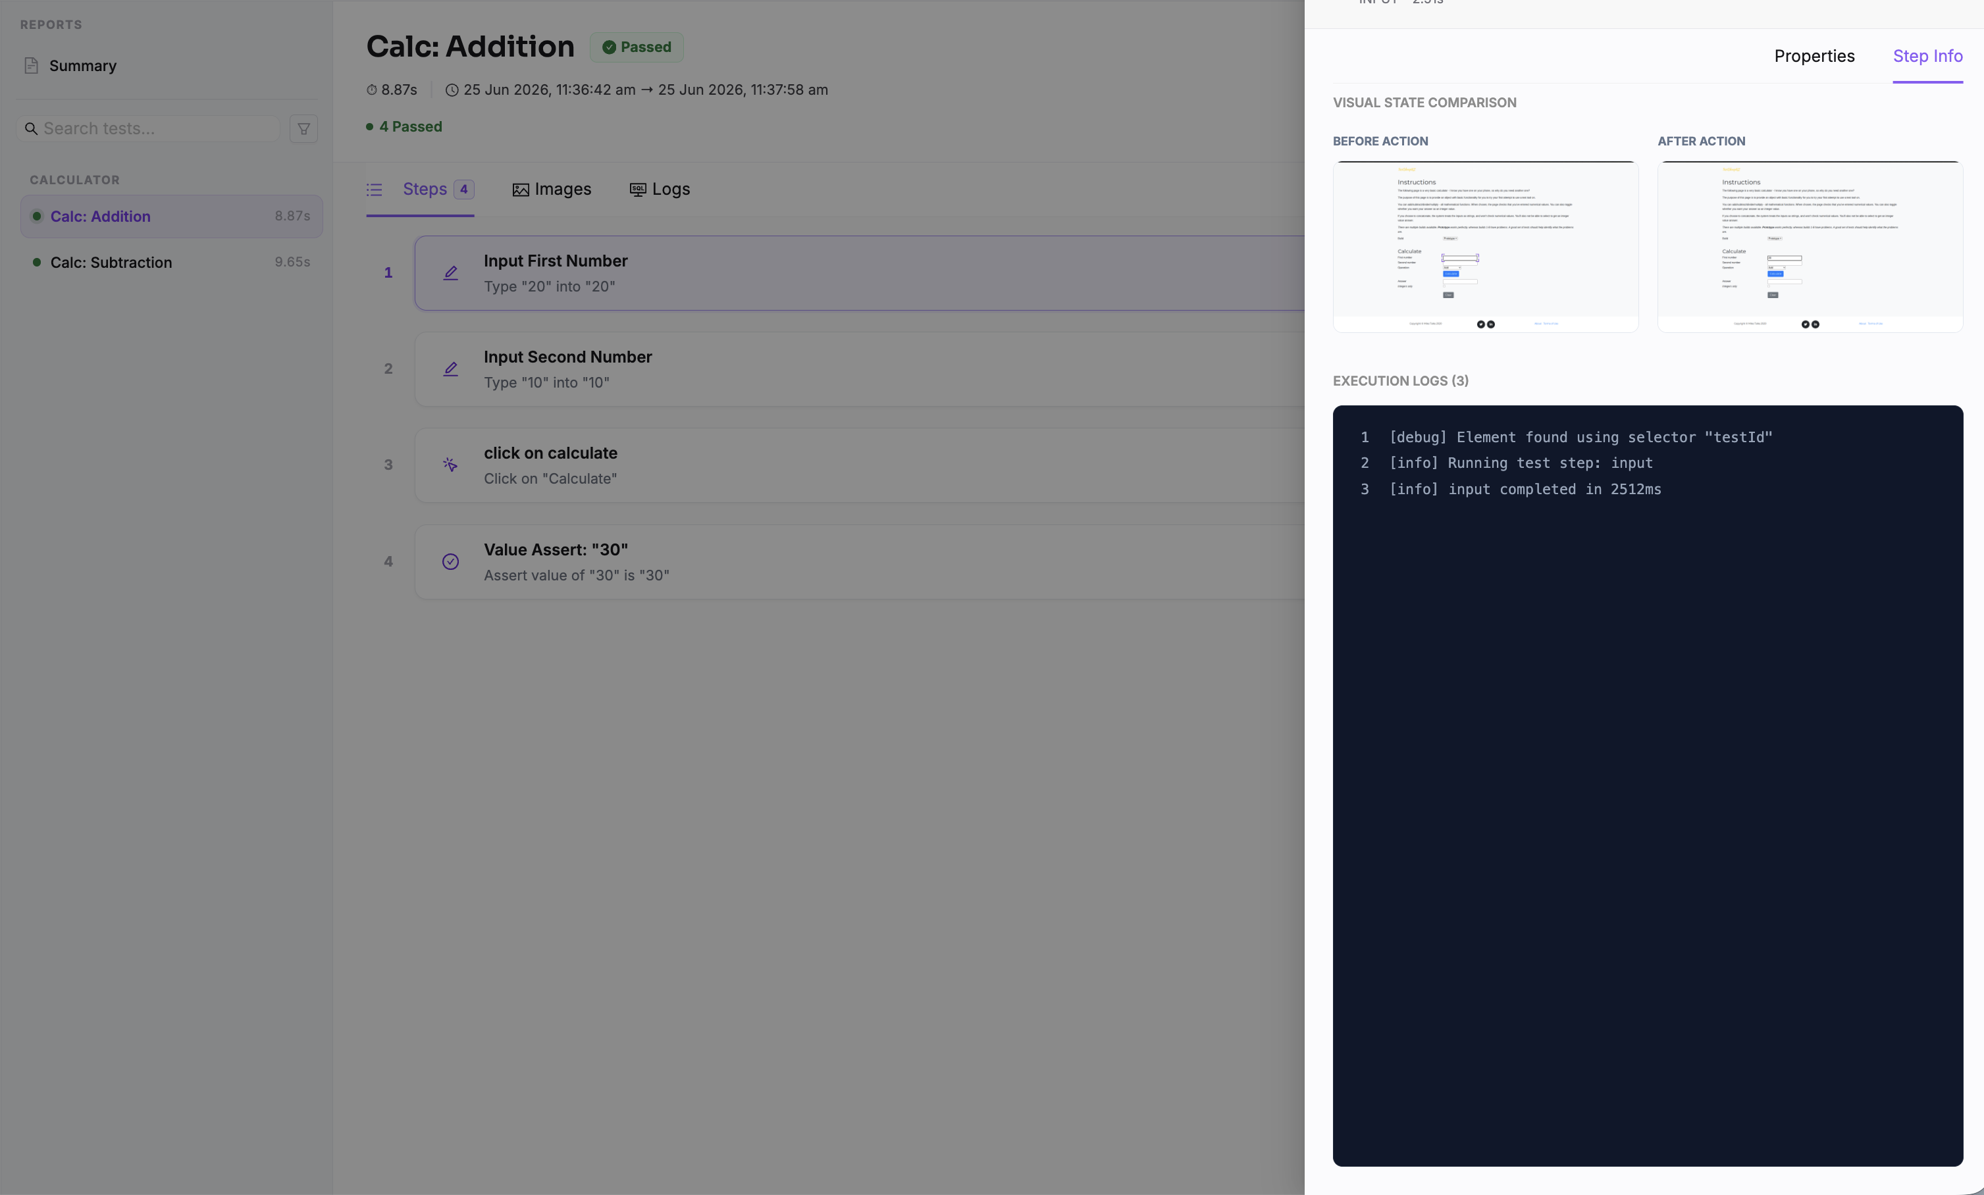Viewport: 1984px width, 1195px height.
Task: Select step Input Second Number
Action: click(x=859, y=369)
